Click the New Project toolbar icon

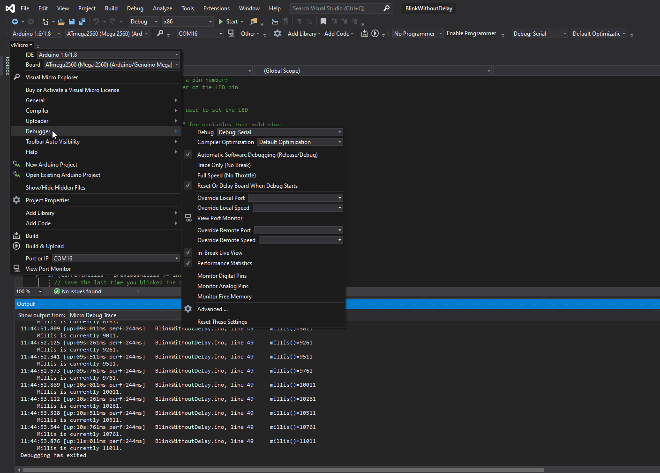tap(45, 22)
